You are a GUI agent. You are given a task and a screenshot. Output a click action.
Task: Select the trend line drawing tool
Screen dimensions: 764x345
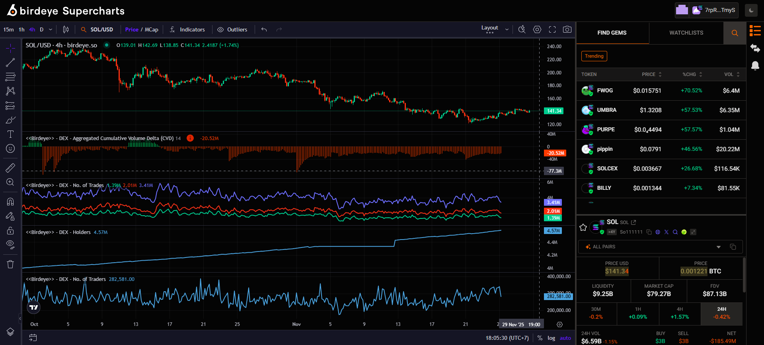10,62
